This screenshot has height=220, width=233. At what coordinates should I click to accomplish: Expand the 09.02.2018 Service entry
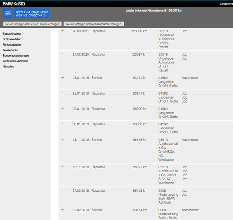(63, 210)
